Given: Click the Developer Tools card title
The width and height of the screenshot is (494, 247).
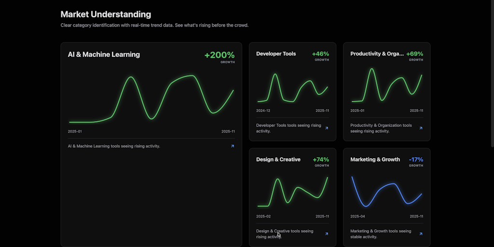Looking at the screenshot, I should 276,54.
